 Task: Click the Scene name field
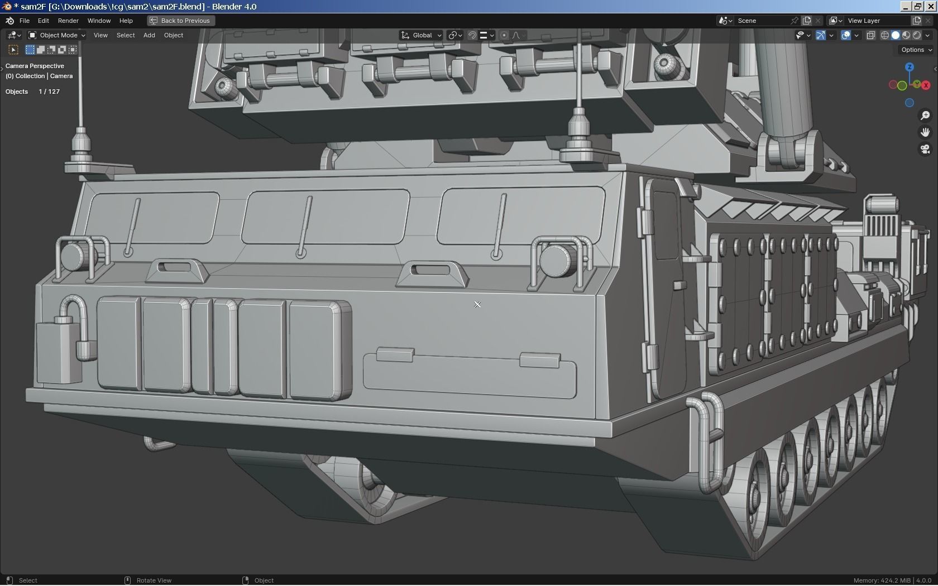coord(762,21)
